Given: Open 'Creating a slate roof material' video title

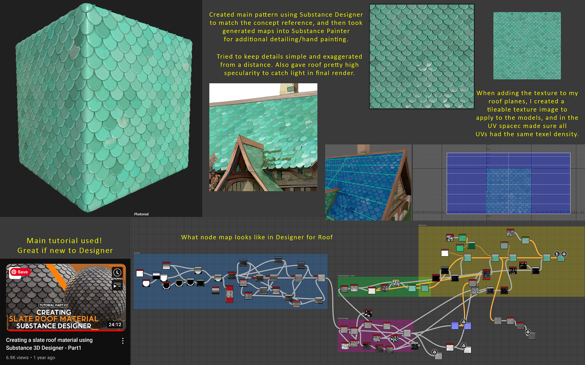Looking at the screenshot, I should pos(49,344).
